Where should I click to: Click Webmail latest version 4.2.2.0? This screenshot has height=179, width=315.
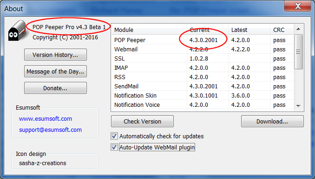click(x=241, y=49)
